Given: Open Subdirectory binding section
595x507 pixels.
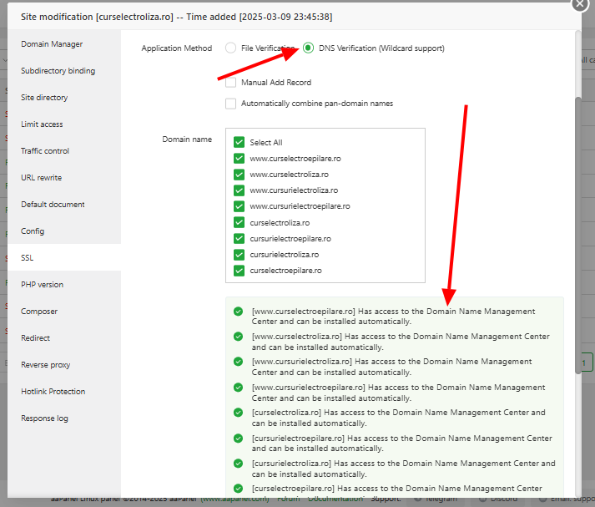Looking at the screenshot, I should (x=58, y=71).
